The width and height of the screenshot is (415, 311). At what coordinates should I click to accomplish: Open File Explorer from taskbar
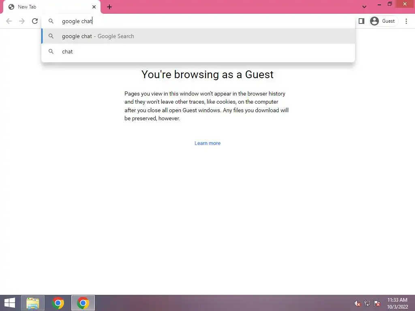tap(33, 303)
